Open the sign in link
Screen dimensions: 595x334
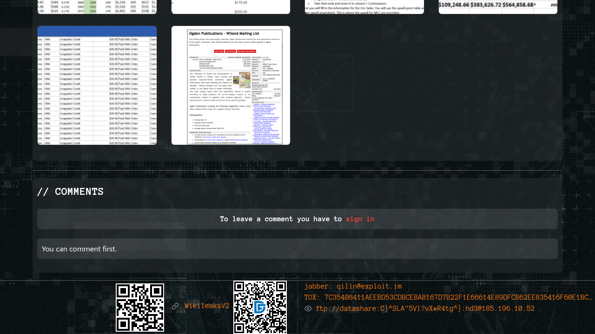(360, 219)
